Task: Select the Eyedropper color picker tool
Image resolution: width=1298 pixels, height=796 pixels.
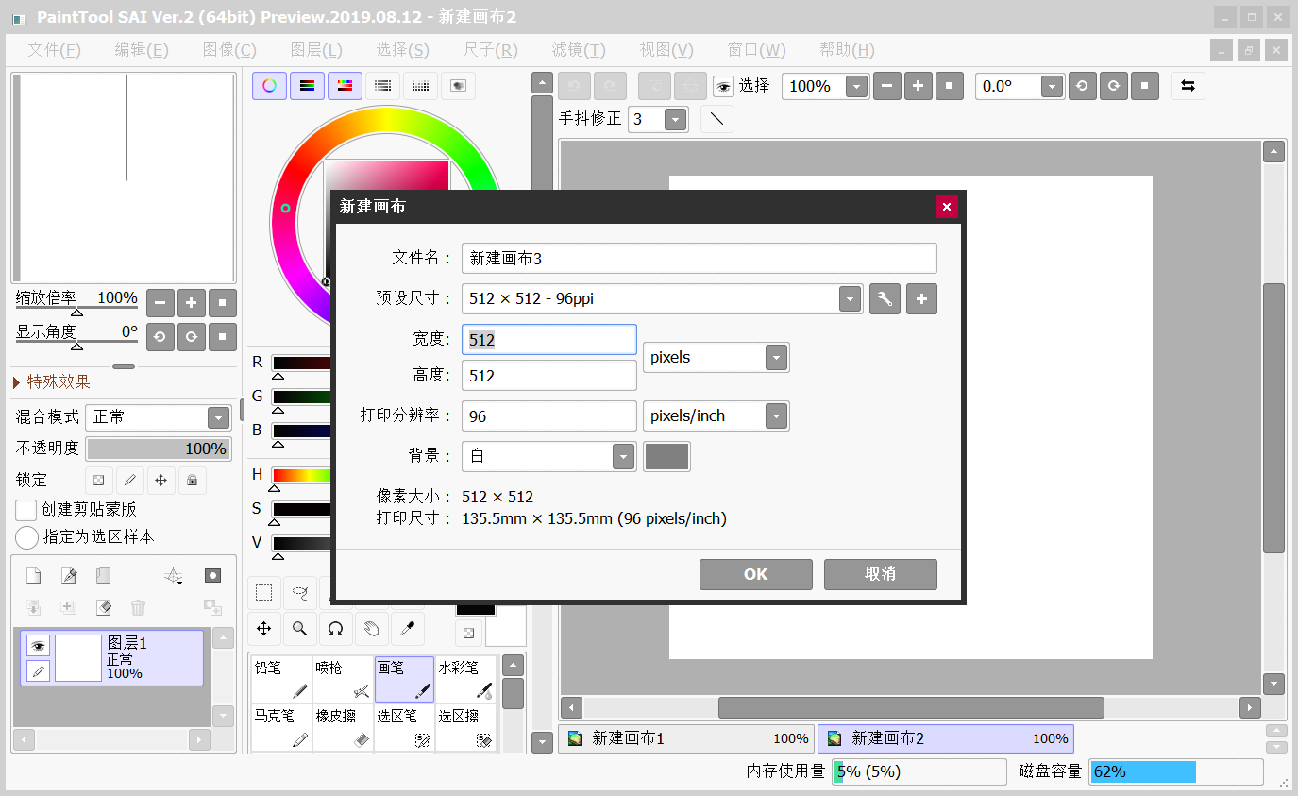Action: point(408,629)
